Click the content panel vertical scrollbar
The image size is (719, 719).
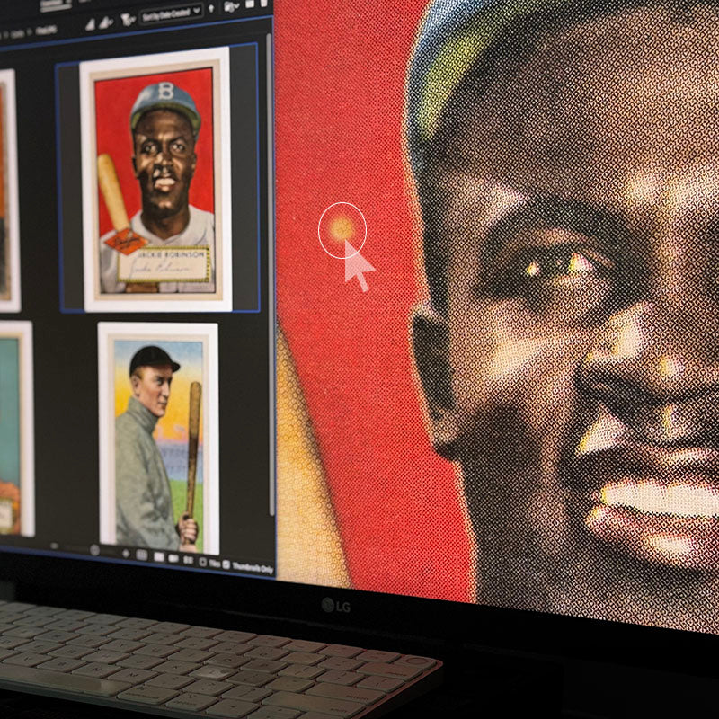point(269,270)
